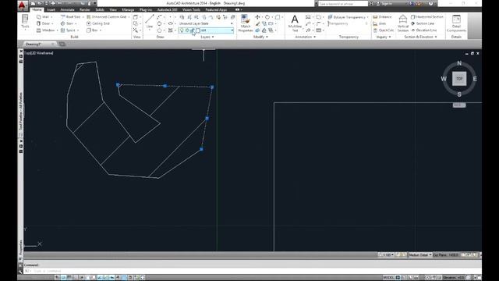Click the new drawing tab button

coord(62,44)
